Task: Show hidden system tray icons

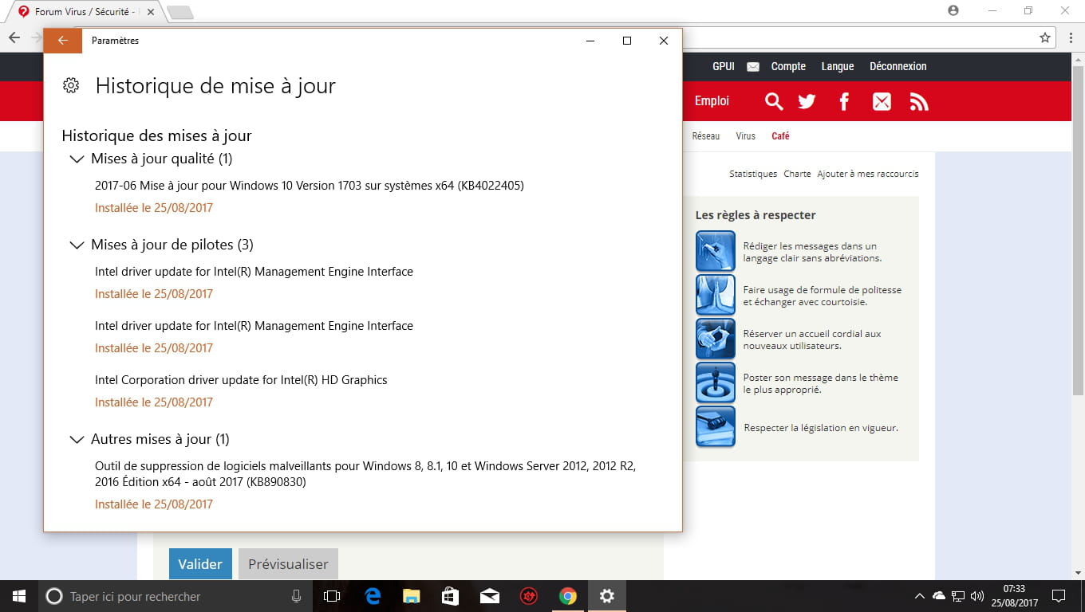Action: pyautogui.click(x=919, y=596)
